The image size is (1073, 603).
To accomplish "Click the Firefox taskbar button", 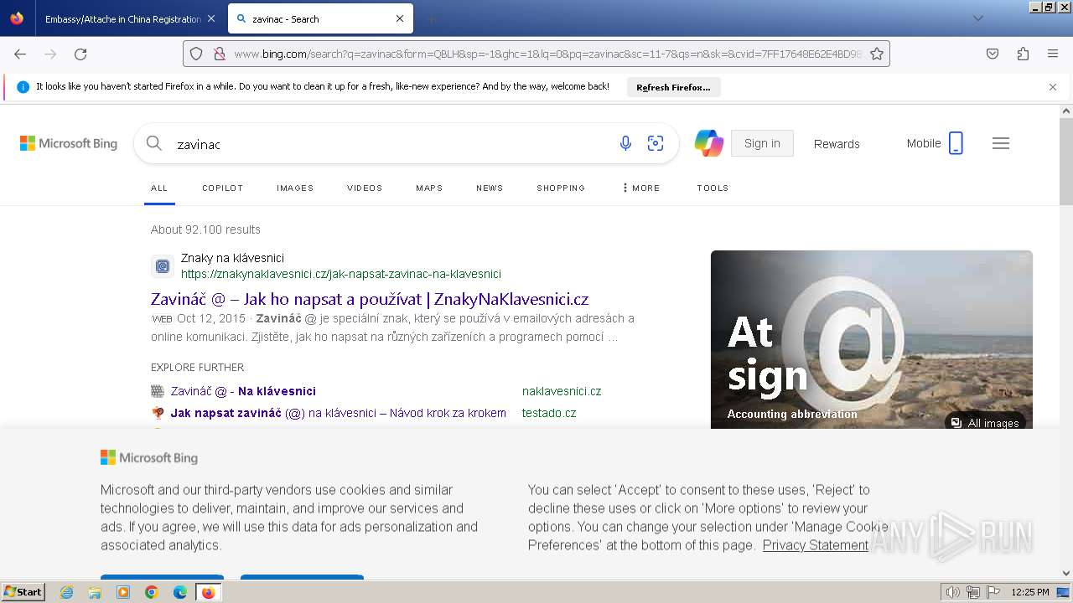I will (208, 592).
